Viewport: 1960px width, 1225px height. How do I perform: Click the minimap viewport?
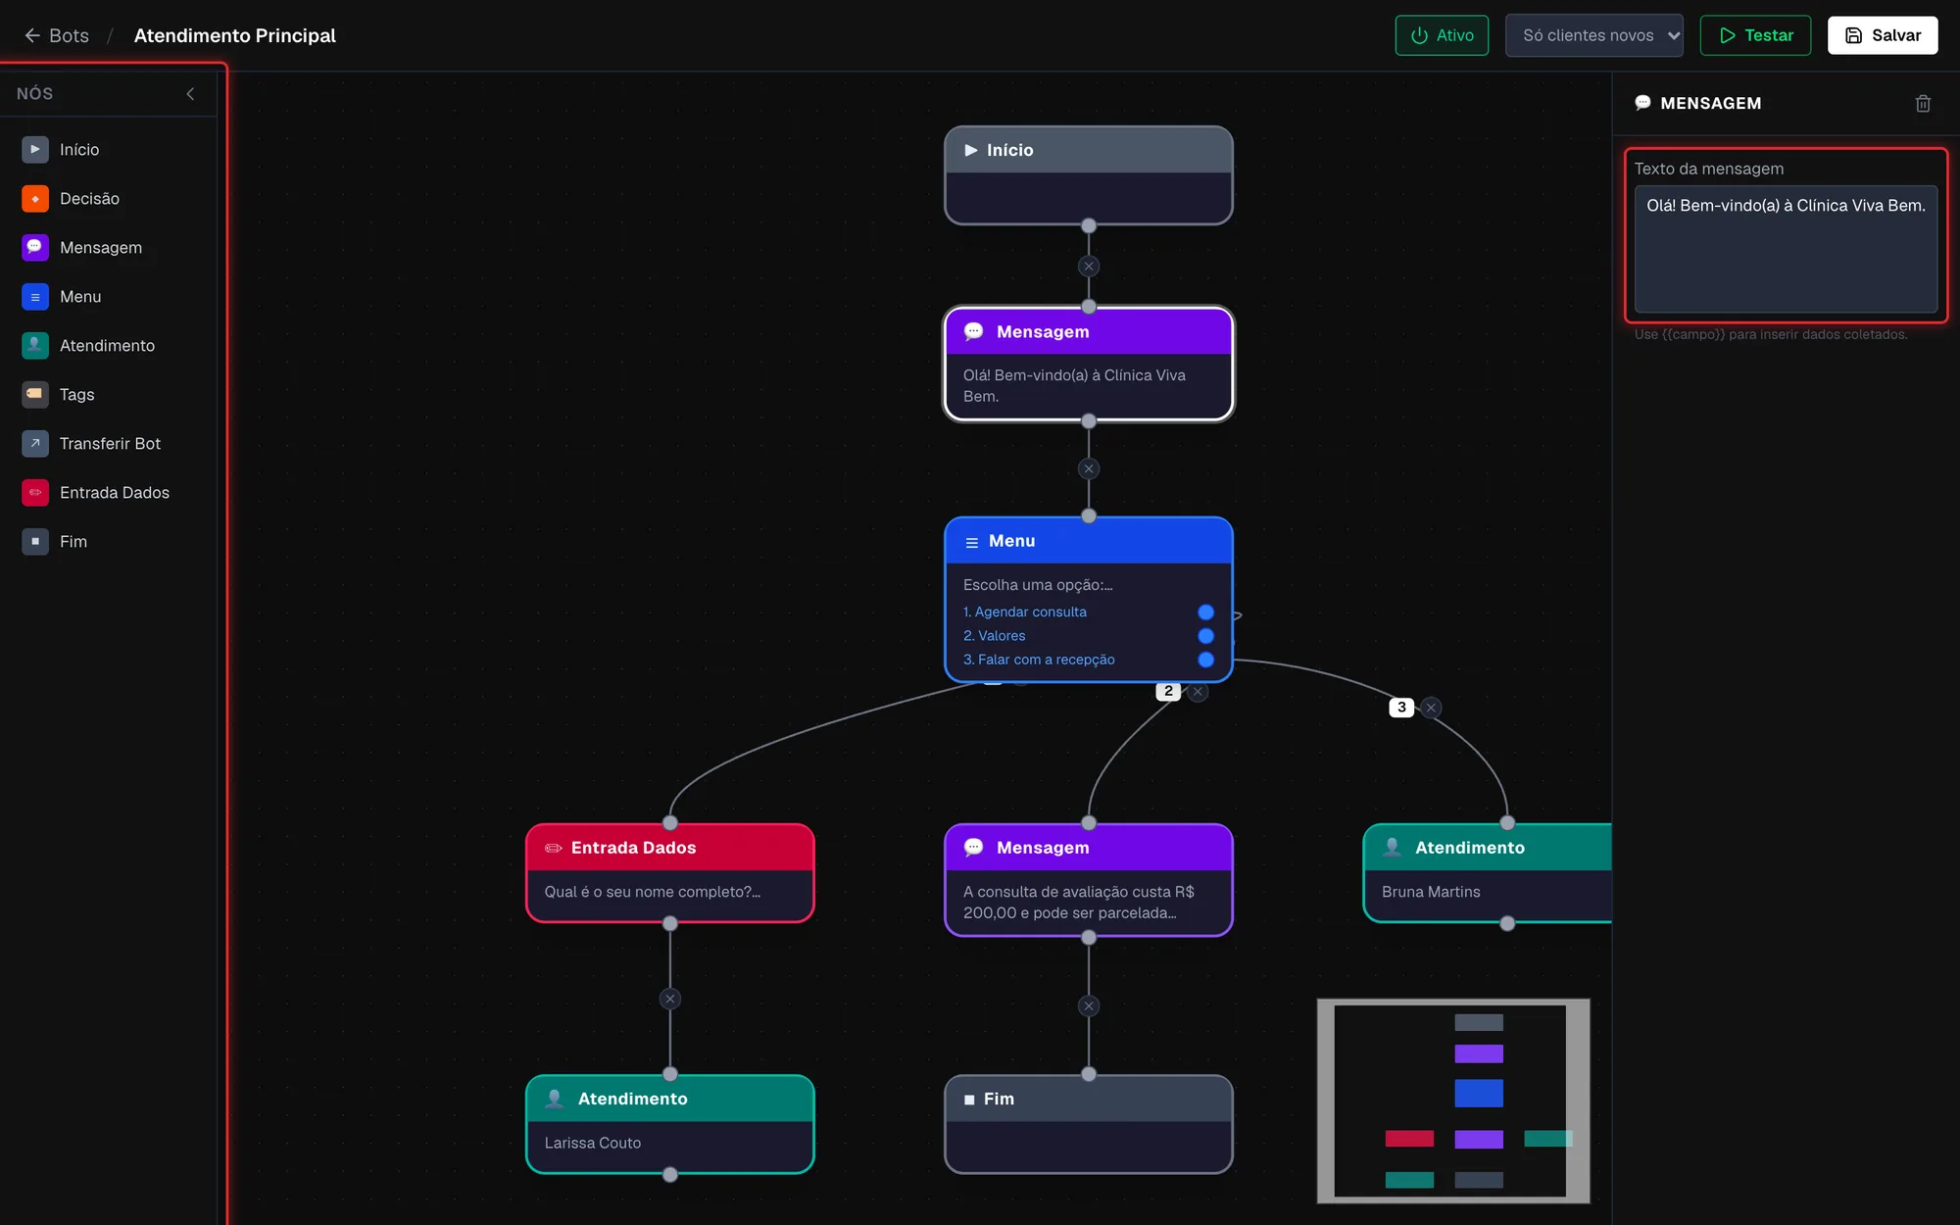pyautogui.click(x=1452, y=1101)
